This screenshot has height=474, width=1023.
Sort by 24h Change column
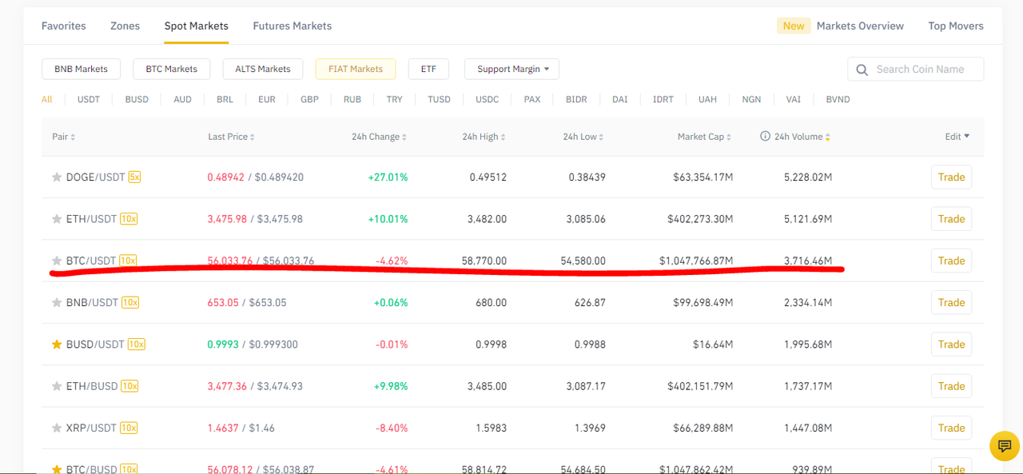pyautogui.click(x=379, y=137)
